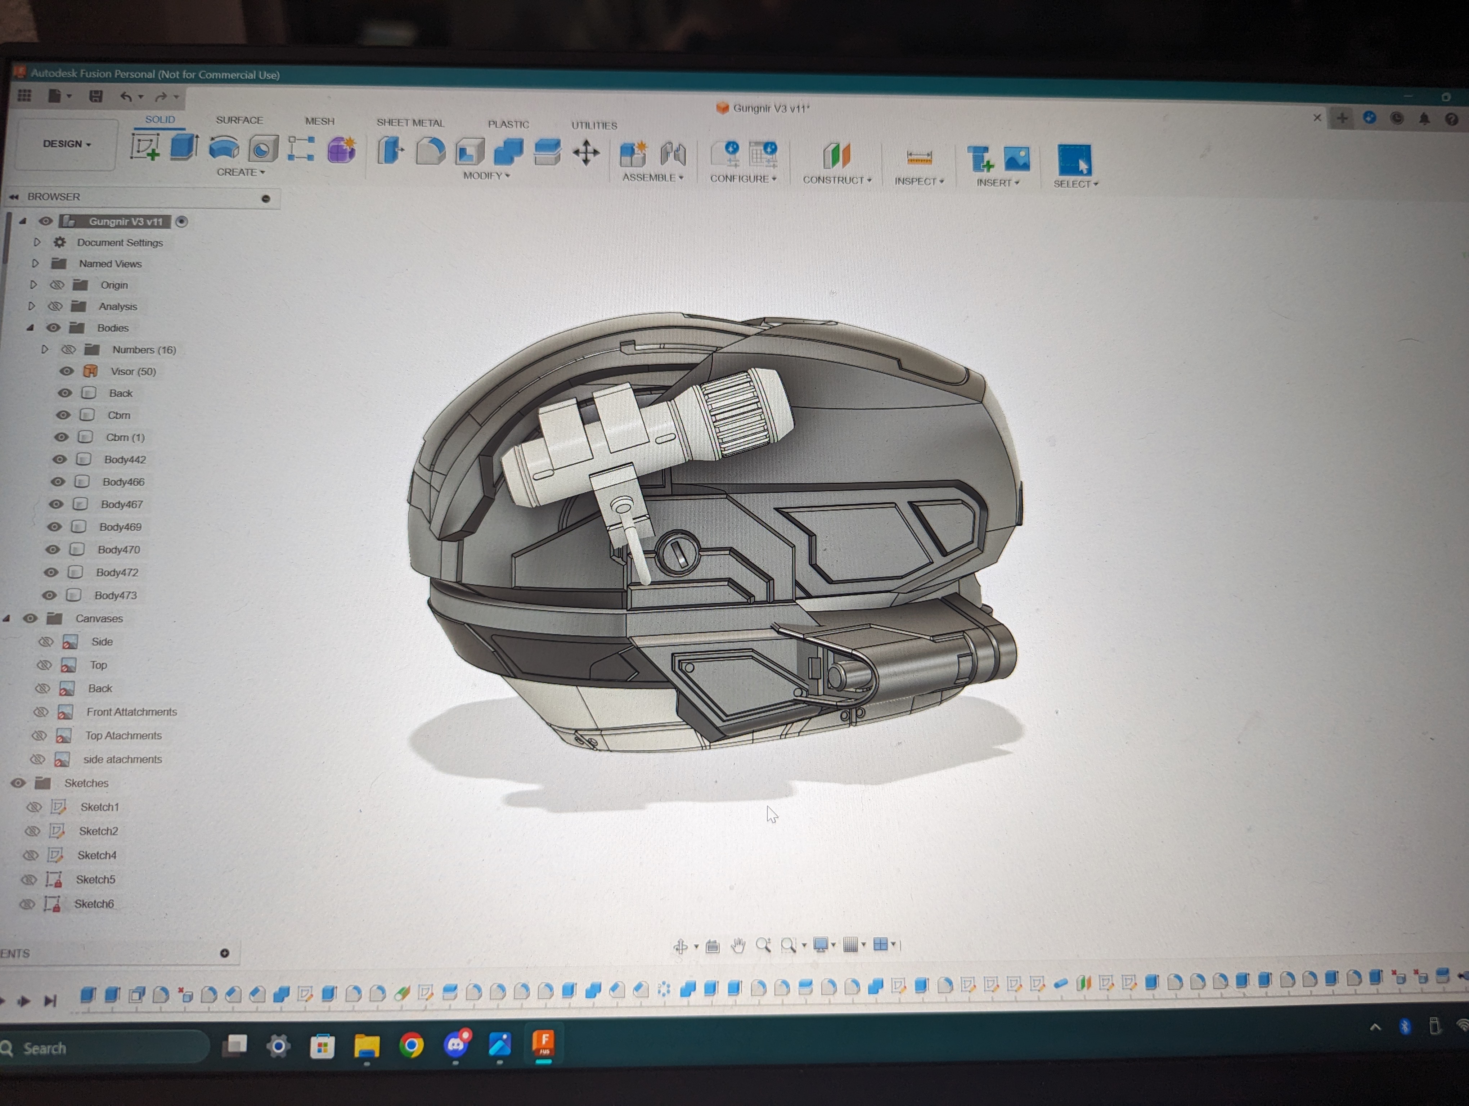Expand the Named Views node
The image size is (1469, 1106).
[35, 264]
